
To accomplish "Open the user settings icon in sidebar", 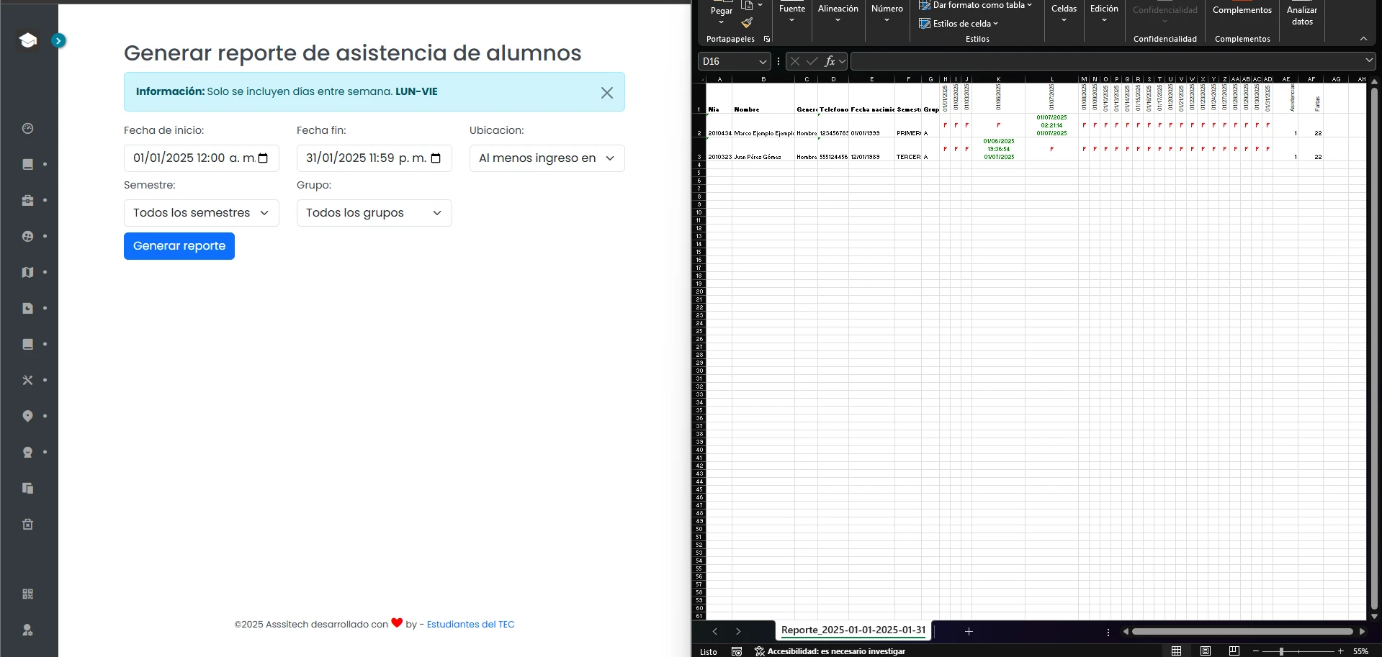I will tap(28, 630).
